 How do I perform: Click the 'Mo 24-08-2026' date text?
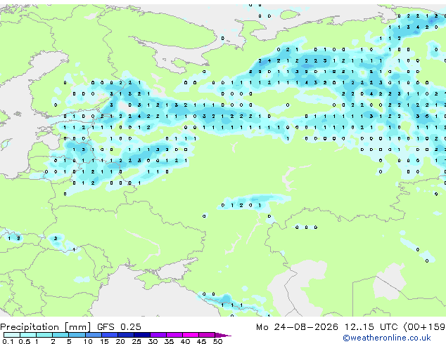click(x=297, y=326)
